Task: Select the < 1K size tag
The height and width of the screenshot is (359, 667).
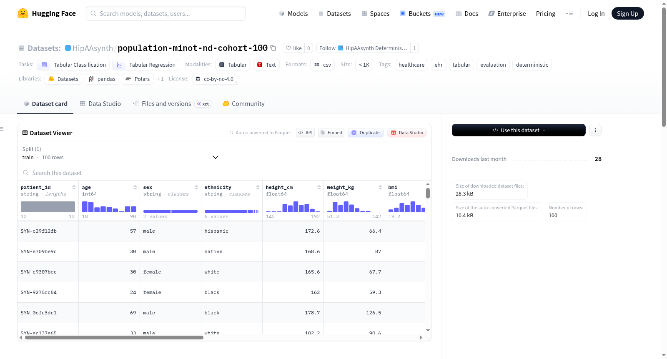Action: 364,65
